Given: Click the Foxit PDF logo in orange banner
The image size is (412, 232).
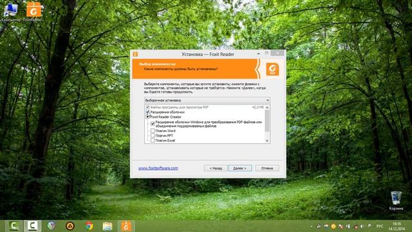Looking at the screenshot, I should pos(272,69).
